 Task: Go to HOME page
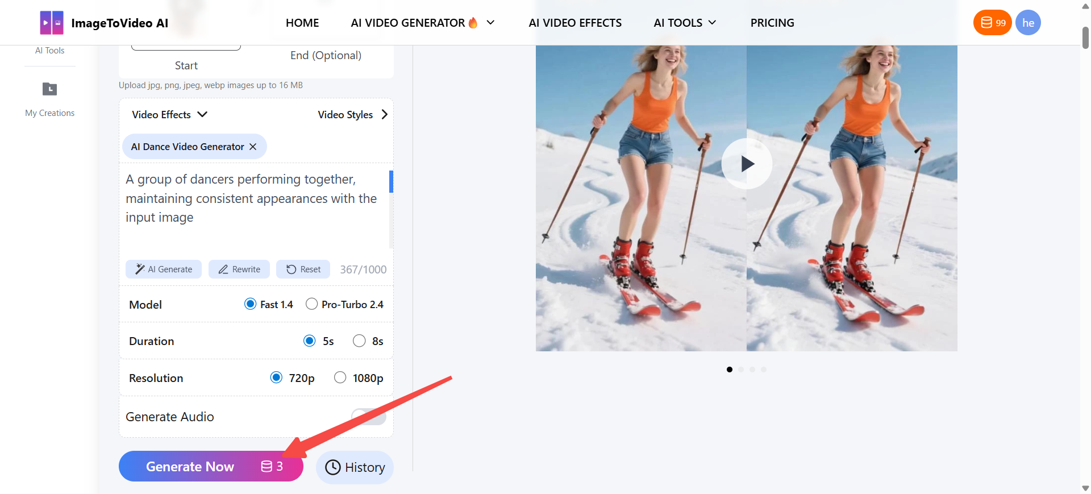[x=302, y=23]
